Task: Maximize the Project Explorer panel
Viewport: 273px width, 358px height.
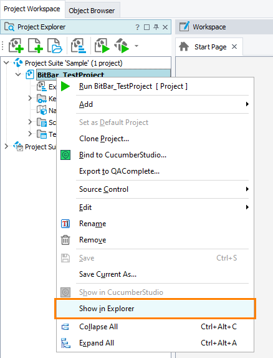Action: tap(147, 27)
